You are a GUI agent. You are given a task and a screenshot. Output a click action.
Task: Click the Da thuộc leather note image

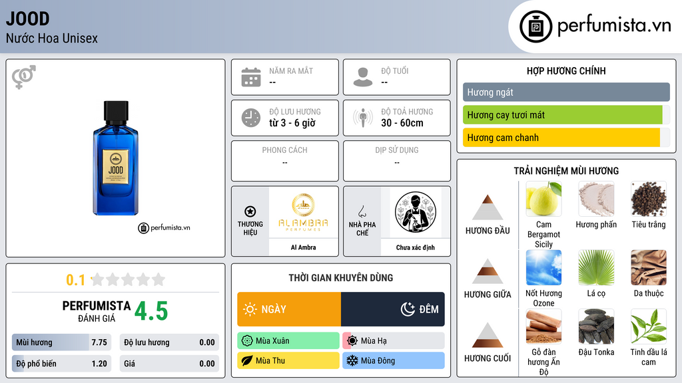click(649, 267)
